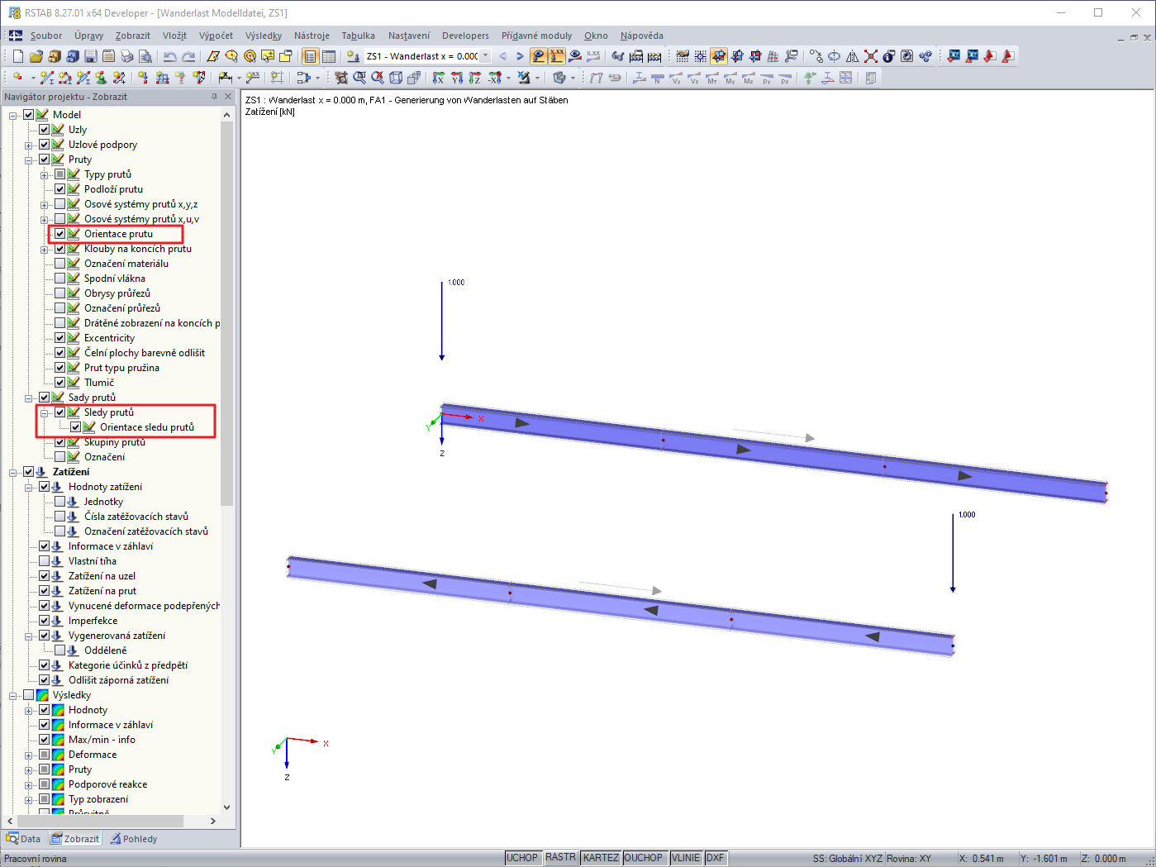Enable the Označení materiálu checkbox

[x=60, y=264]
